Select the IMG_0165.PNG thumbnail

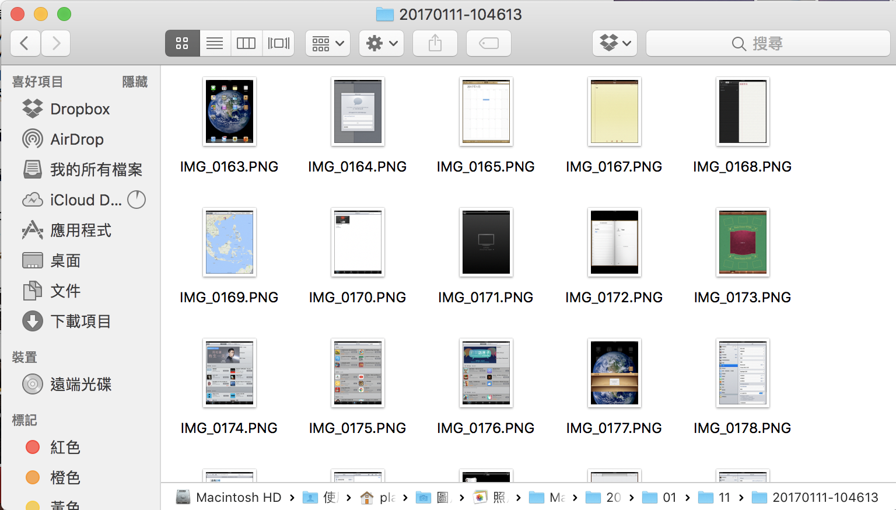486,111
